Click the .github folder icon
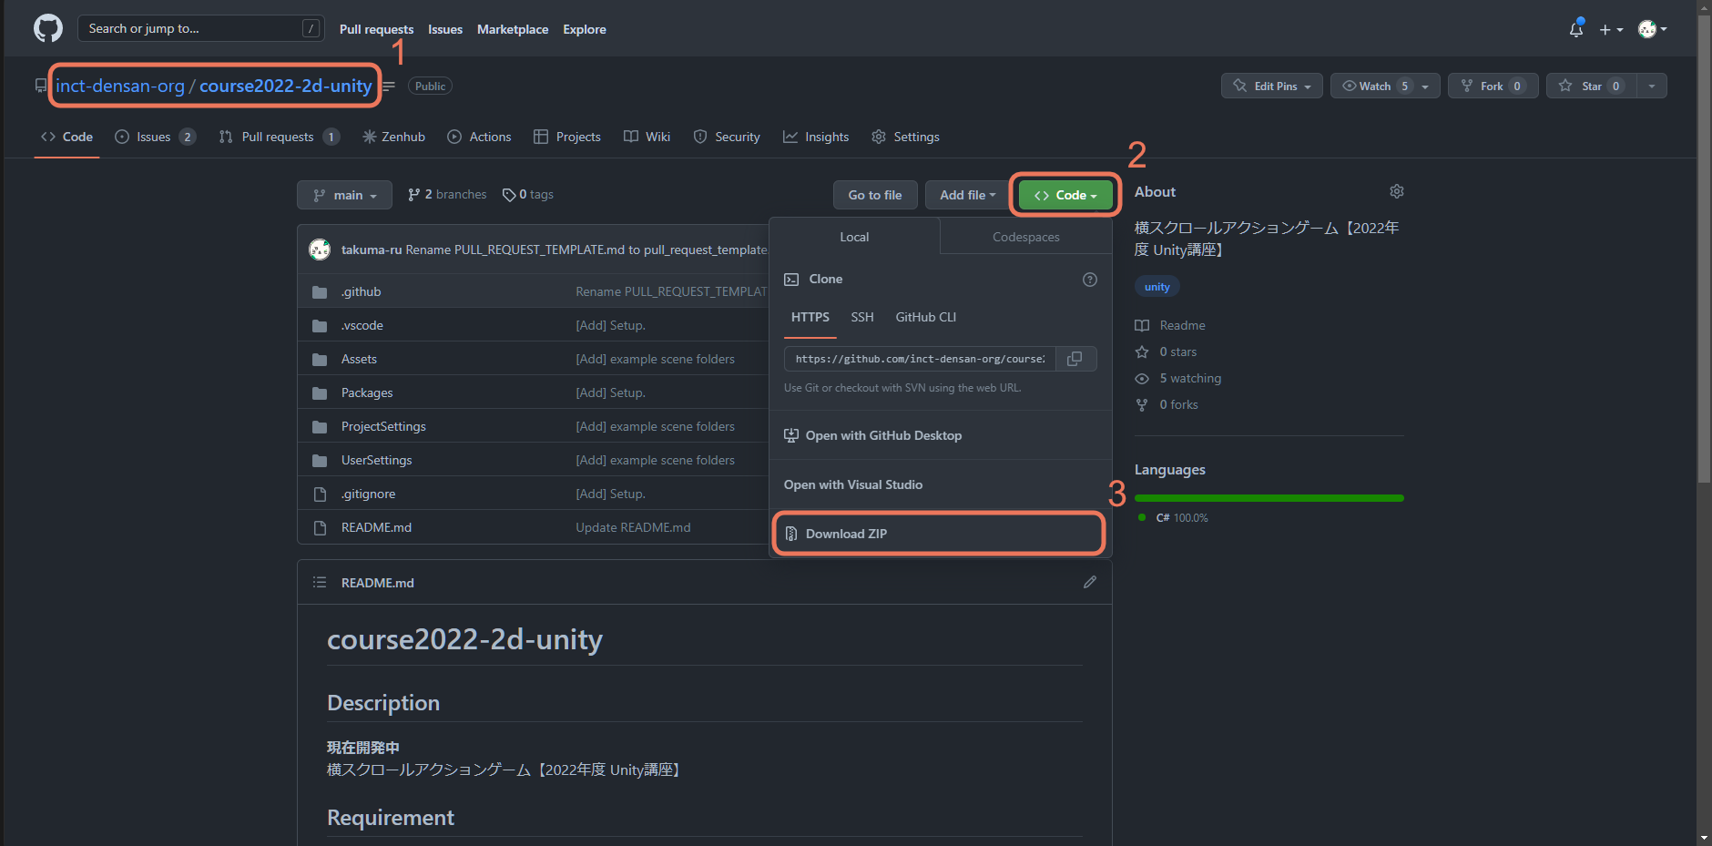Image resolution: width=1712 pixels, height=846 pixels. point(320,292)
